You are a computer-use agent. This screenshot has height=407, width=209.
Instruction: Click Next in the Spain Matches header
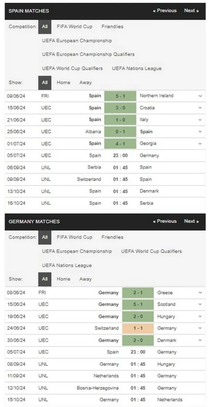click(x=192, y=11)
